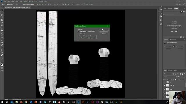Viewport: 186px width, 104px height.
Task: Enable the Interlacing checkbox
Action: pos(79,34)
